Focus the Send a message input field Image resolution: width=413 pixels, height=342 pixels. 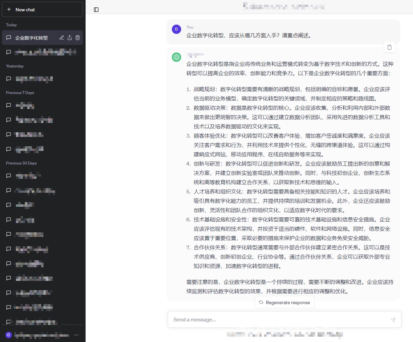[279, 320]
